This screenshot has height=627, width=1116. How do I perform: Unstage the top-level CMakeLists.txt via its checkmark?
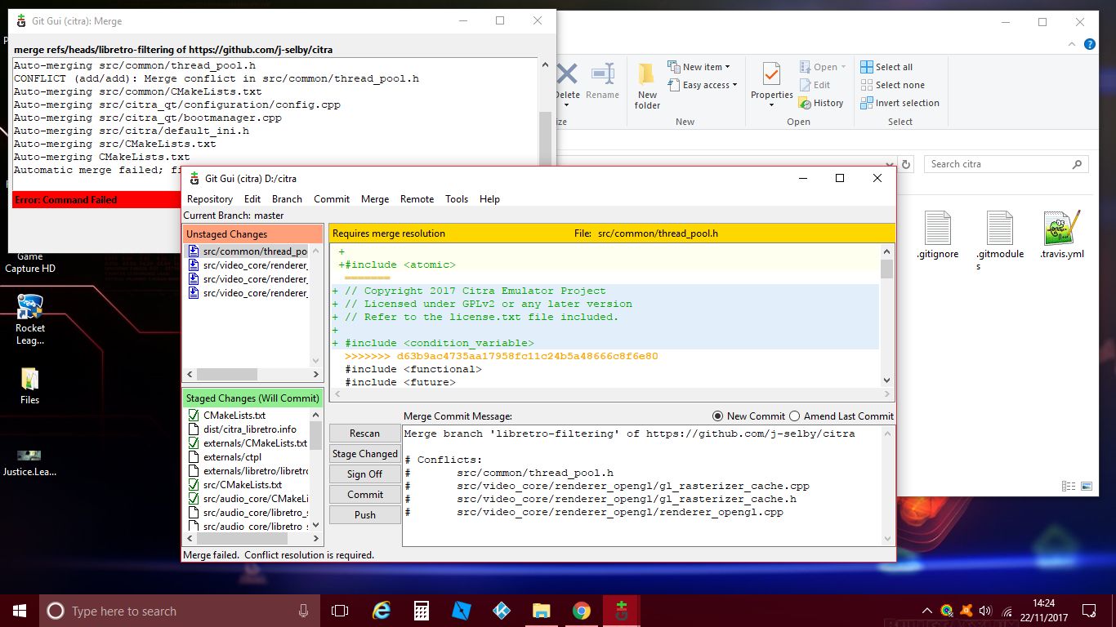[x=194, y=416]
